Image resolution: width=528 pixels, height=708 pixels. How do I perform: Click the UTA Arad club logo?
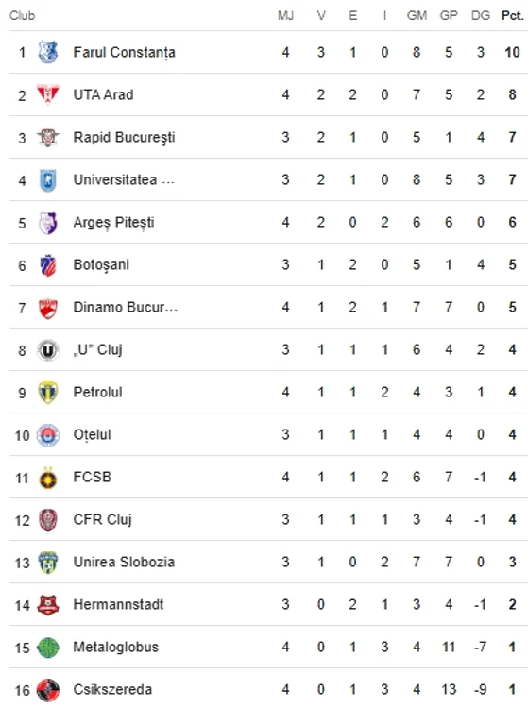(x=48, y=94)
